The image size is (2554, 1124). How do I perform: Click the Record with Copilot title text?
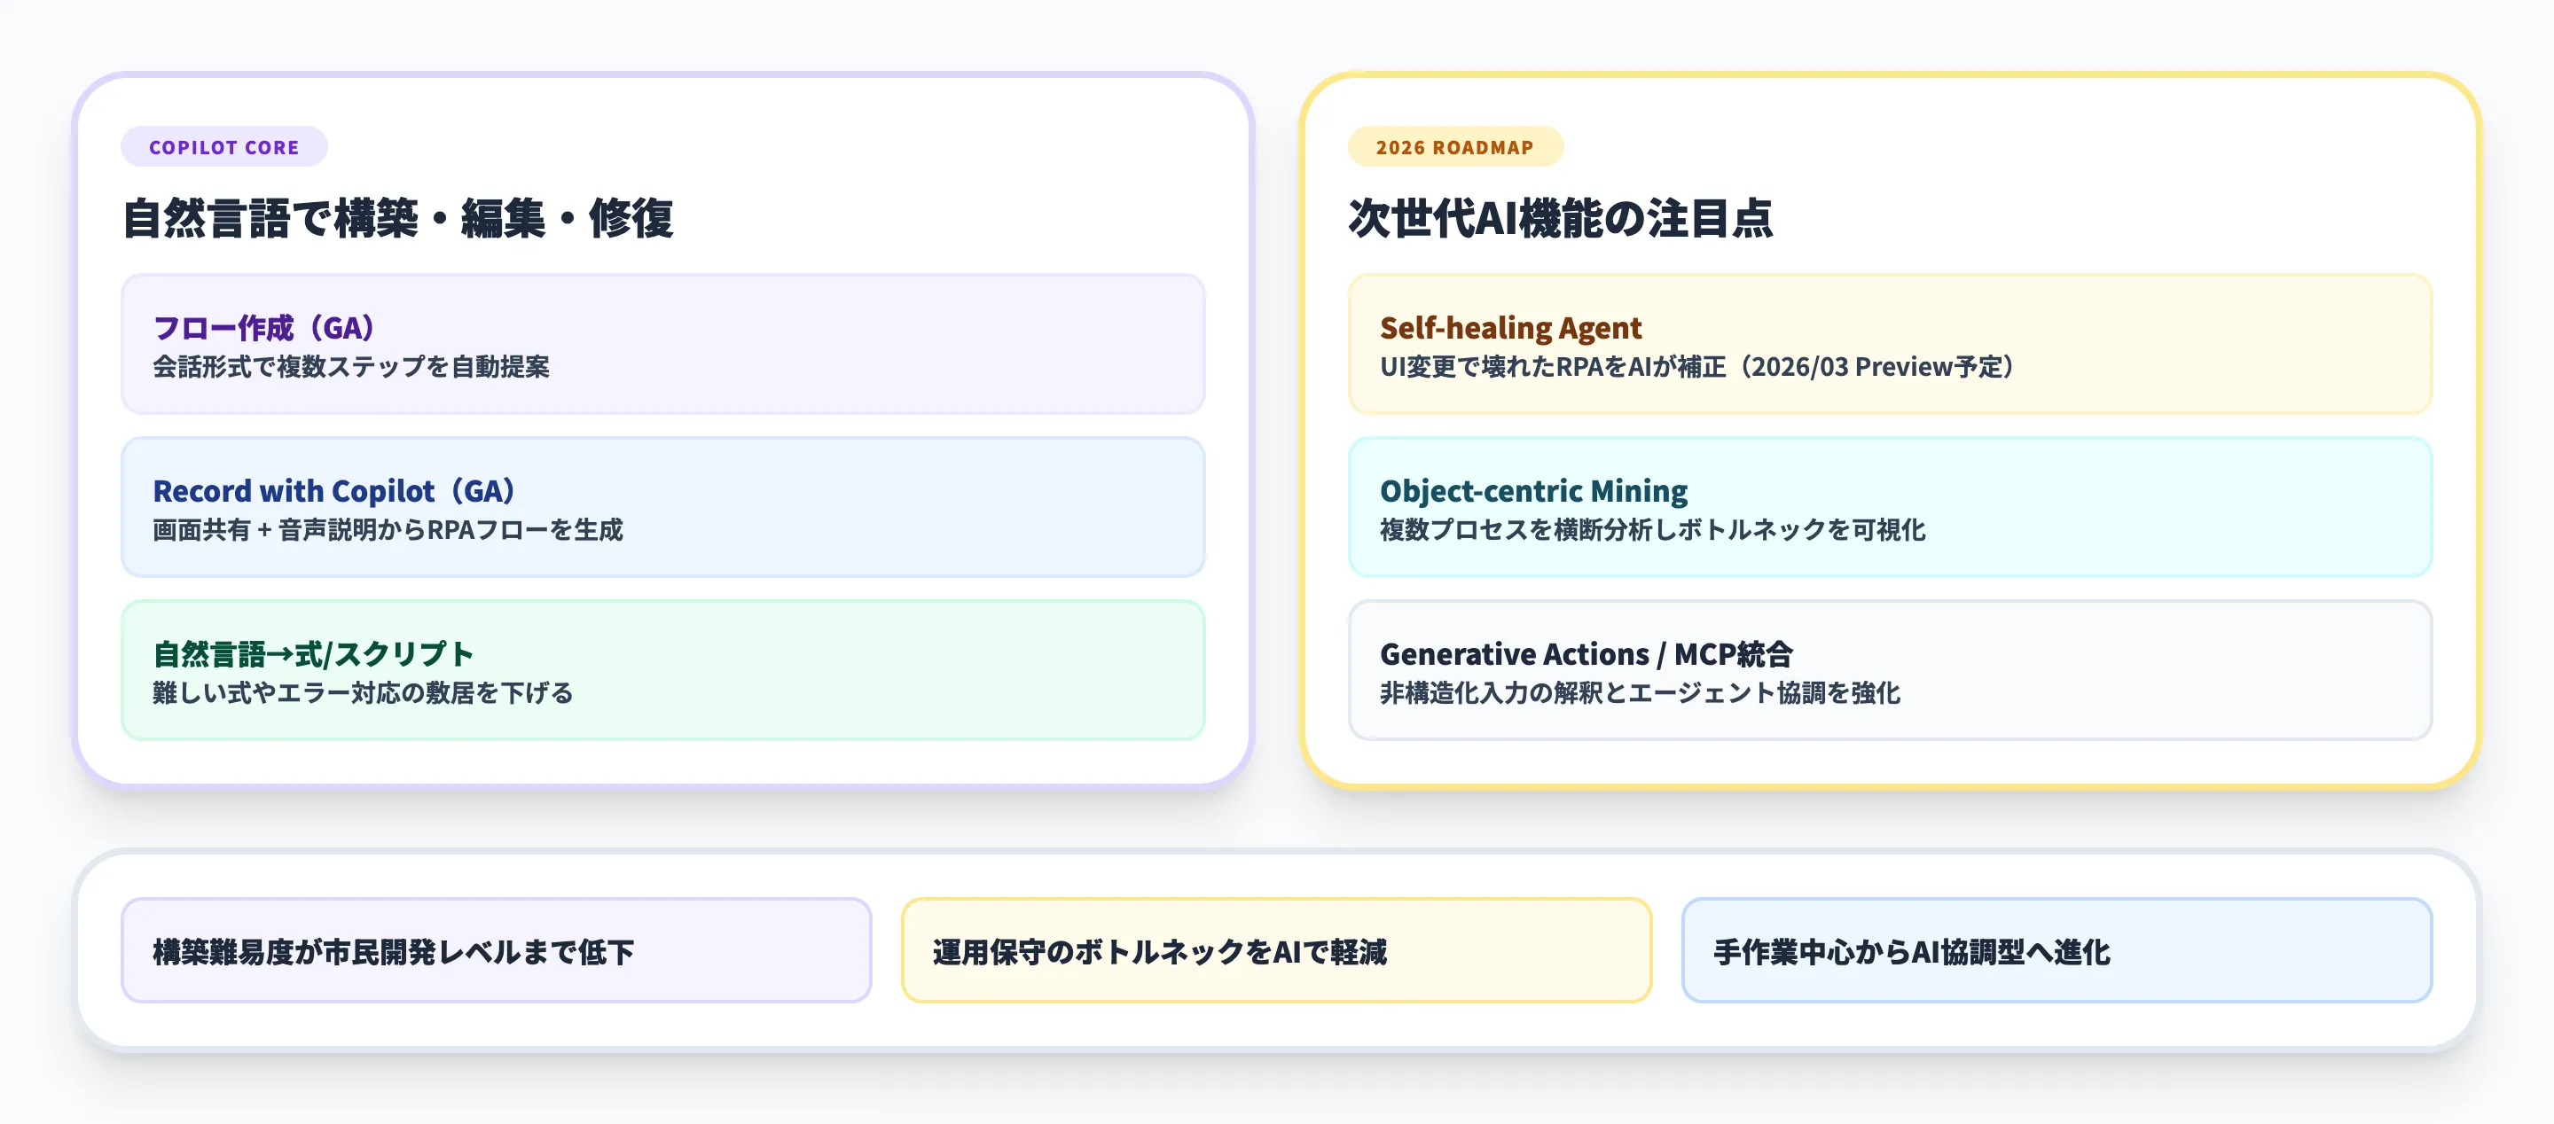click(x=297, y=489)
